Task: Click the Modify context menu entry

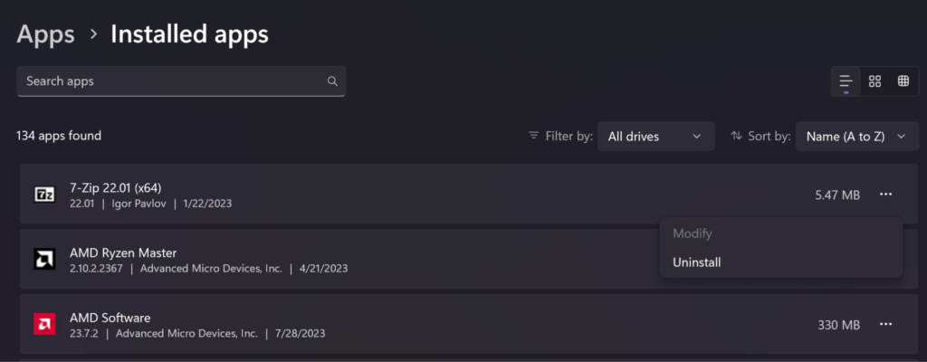Action: [691, 233]
